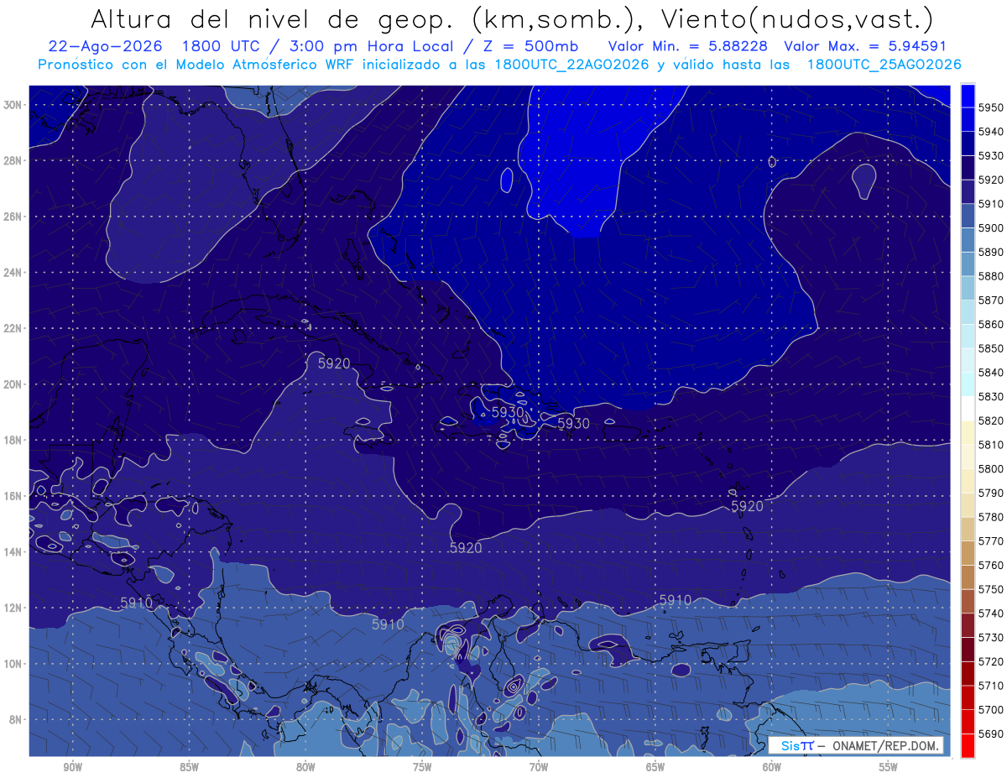The height and width of the screenshot is (778, 1007).
Task: Click the 90W longitude label
Action: click(x=72, y=767)
